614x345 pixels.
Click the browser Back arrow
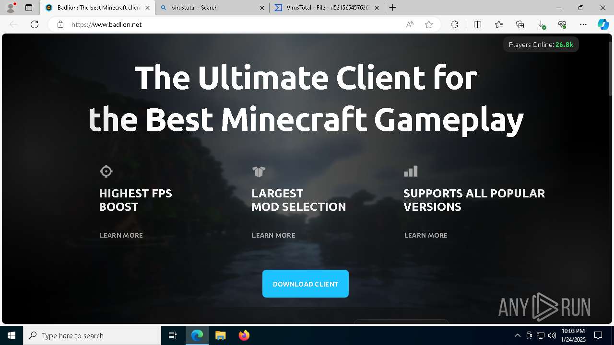pos(13,24)
